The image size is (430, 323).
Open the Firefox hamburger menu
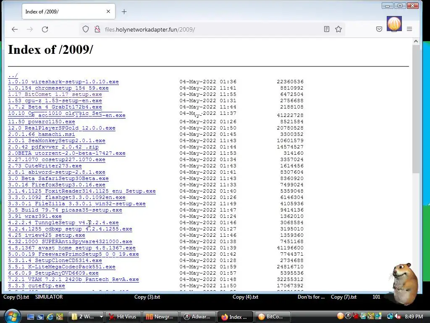(x=409, y=29)
